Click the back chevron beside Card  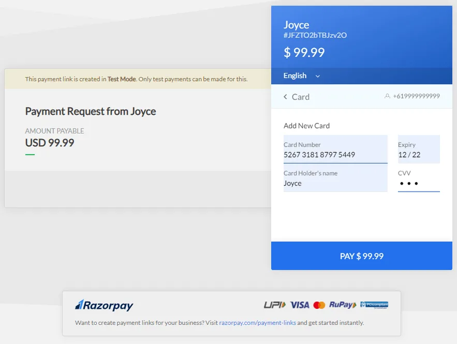point(285,97)
